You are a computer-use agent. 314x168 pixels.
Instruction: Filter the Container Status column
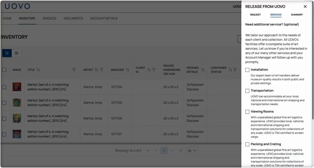pos(235,70)
